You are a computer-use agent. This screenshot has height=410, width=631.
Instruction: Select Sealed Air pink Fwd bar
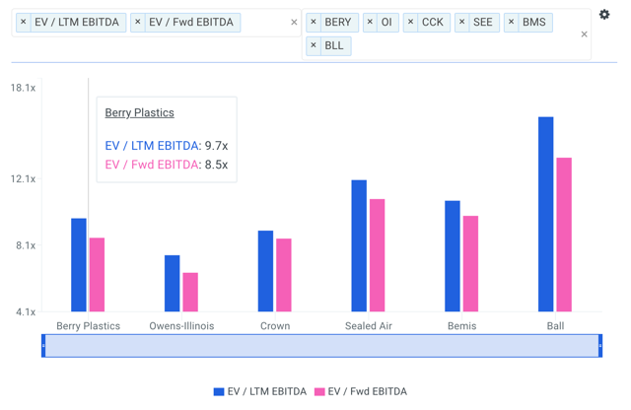click(x=377, y=255)
